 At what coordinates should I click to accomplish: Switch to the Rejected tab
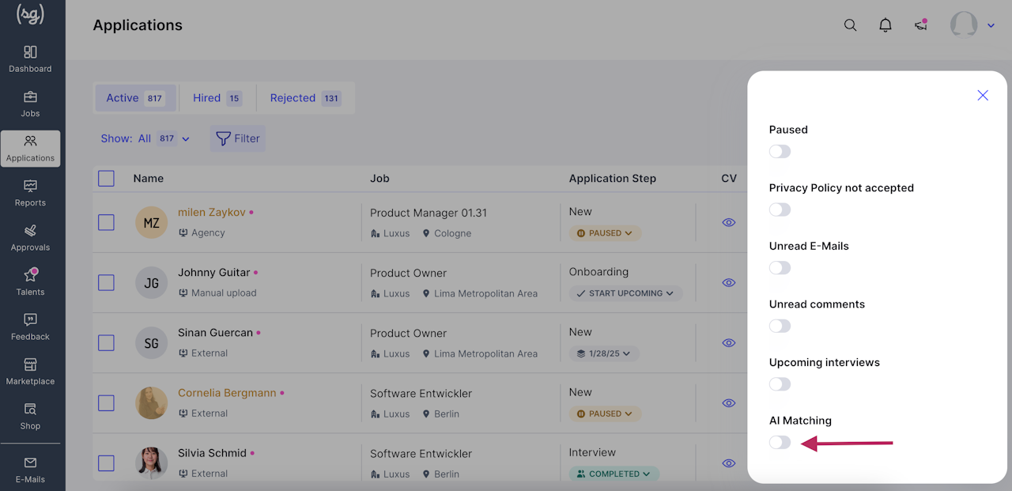(304, 98)
